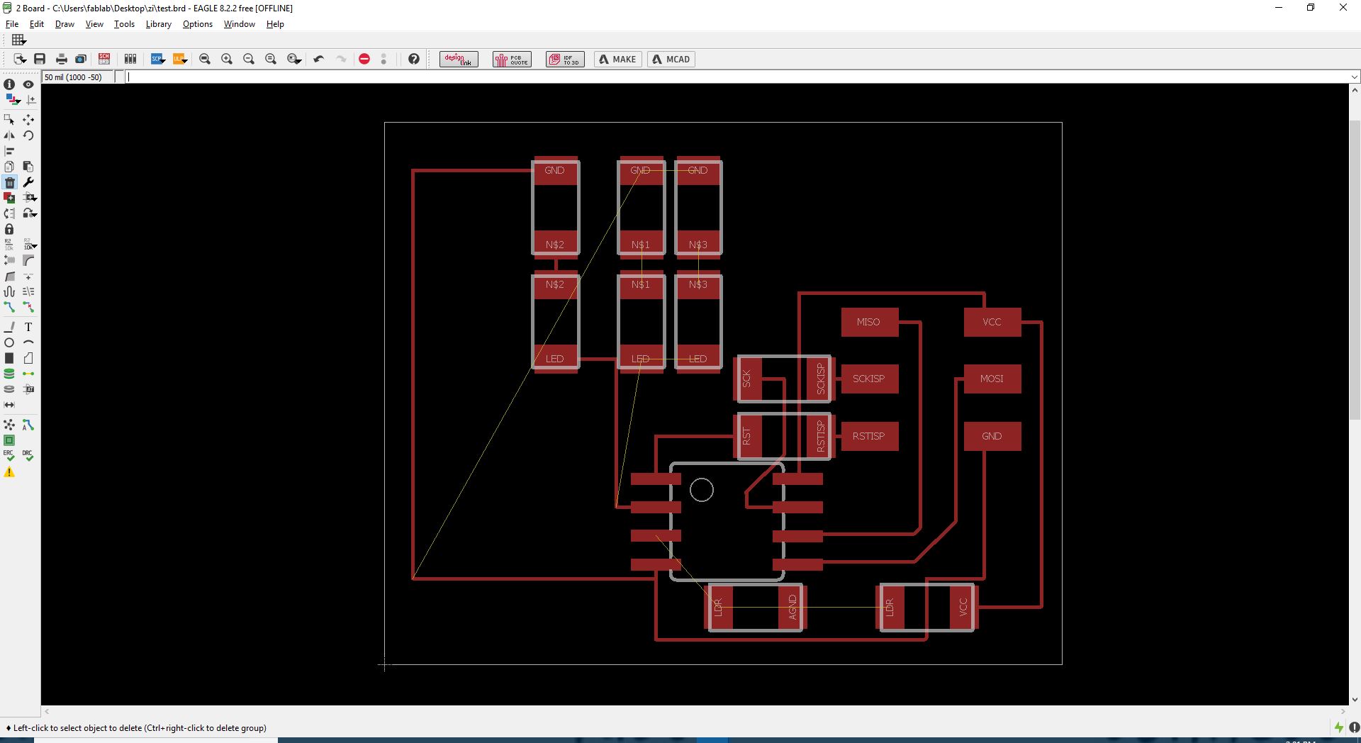This screenshot has width=1361, height=743.
Task: Select the Route airwire tool
Action: point(9,307)
